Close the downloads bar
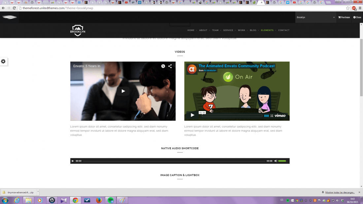Image resolution: width=363 pixels, height=204 pixels. pyautogui.click(x=359, y=192)
